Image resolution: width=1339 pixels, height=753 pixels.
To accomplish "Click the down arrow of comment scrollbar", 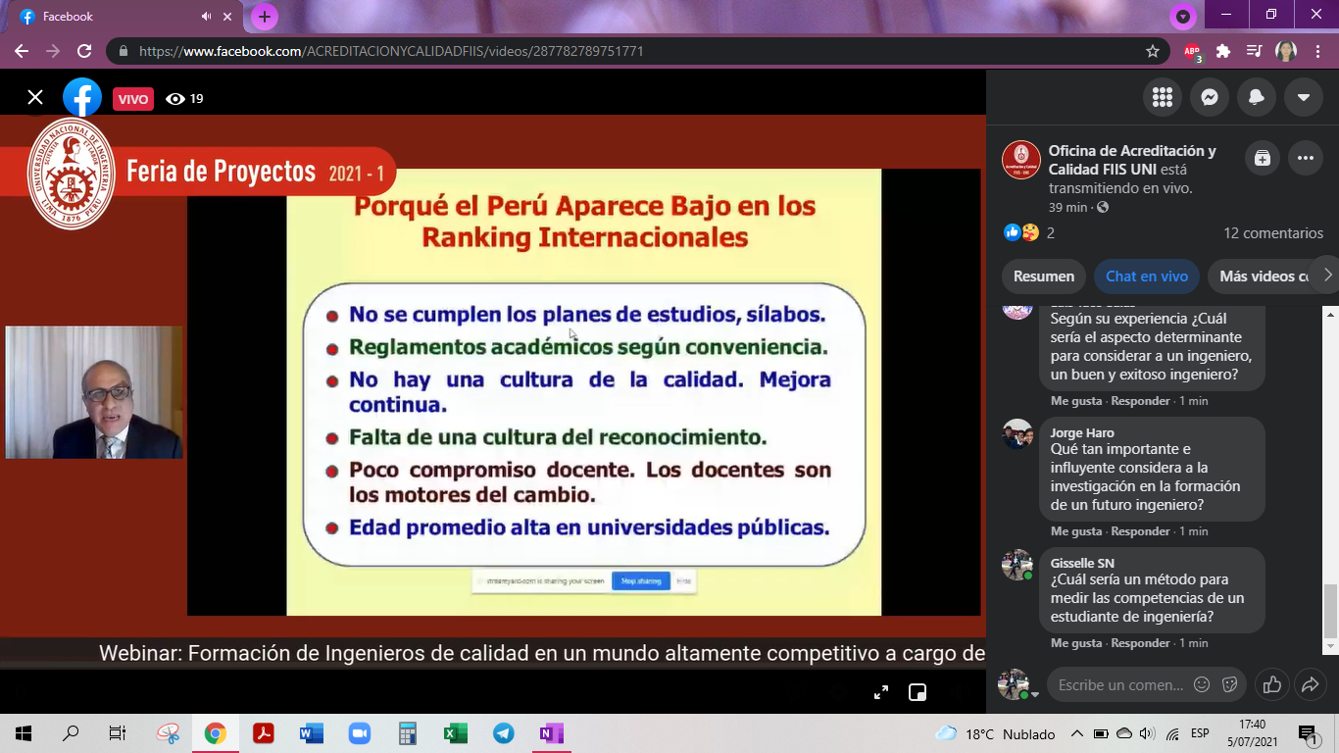I will point(1330,647).
